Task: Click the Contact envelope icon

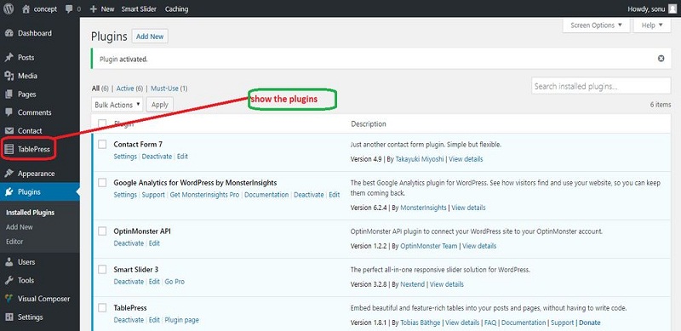Action: click(9, 131)
